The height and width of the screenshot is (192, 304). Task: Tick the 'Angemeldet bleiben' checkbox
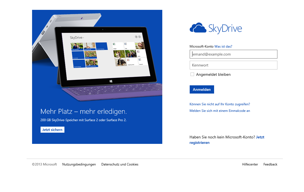coord(192,74)
